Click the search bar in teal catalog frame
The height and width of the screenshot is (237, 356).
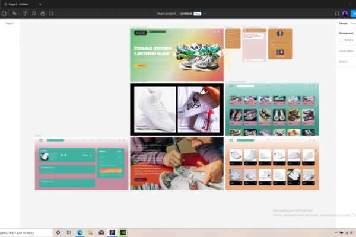[x=246, y=86]
